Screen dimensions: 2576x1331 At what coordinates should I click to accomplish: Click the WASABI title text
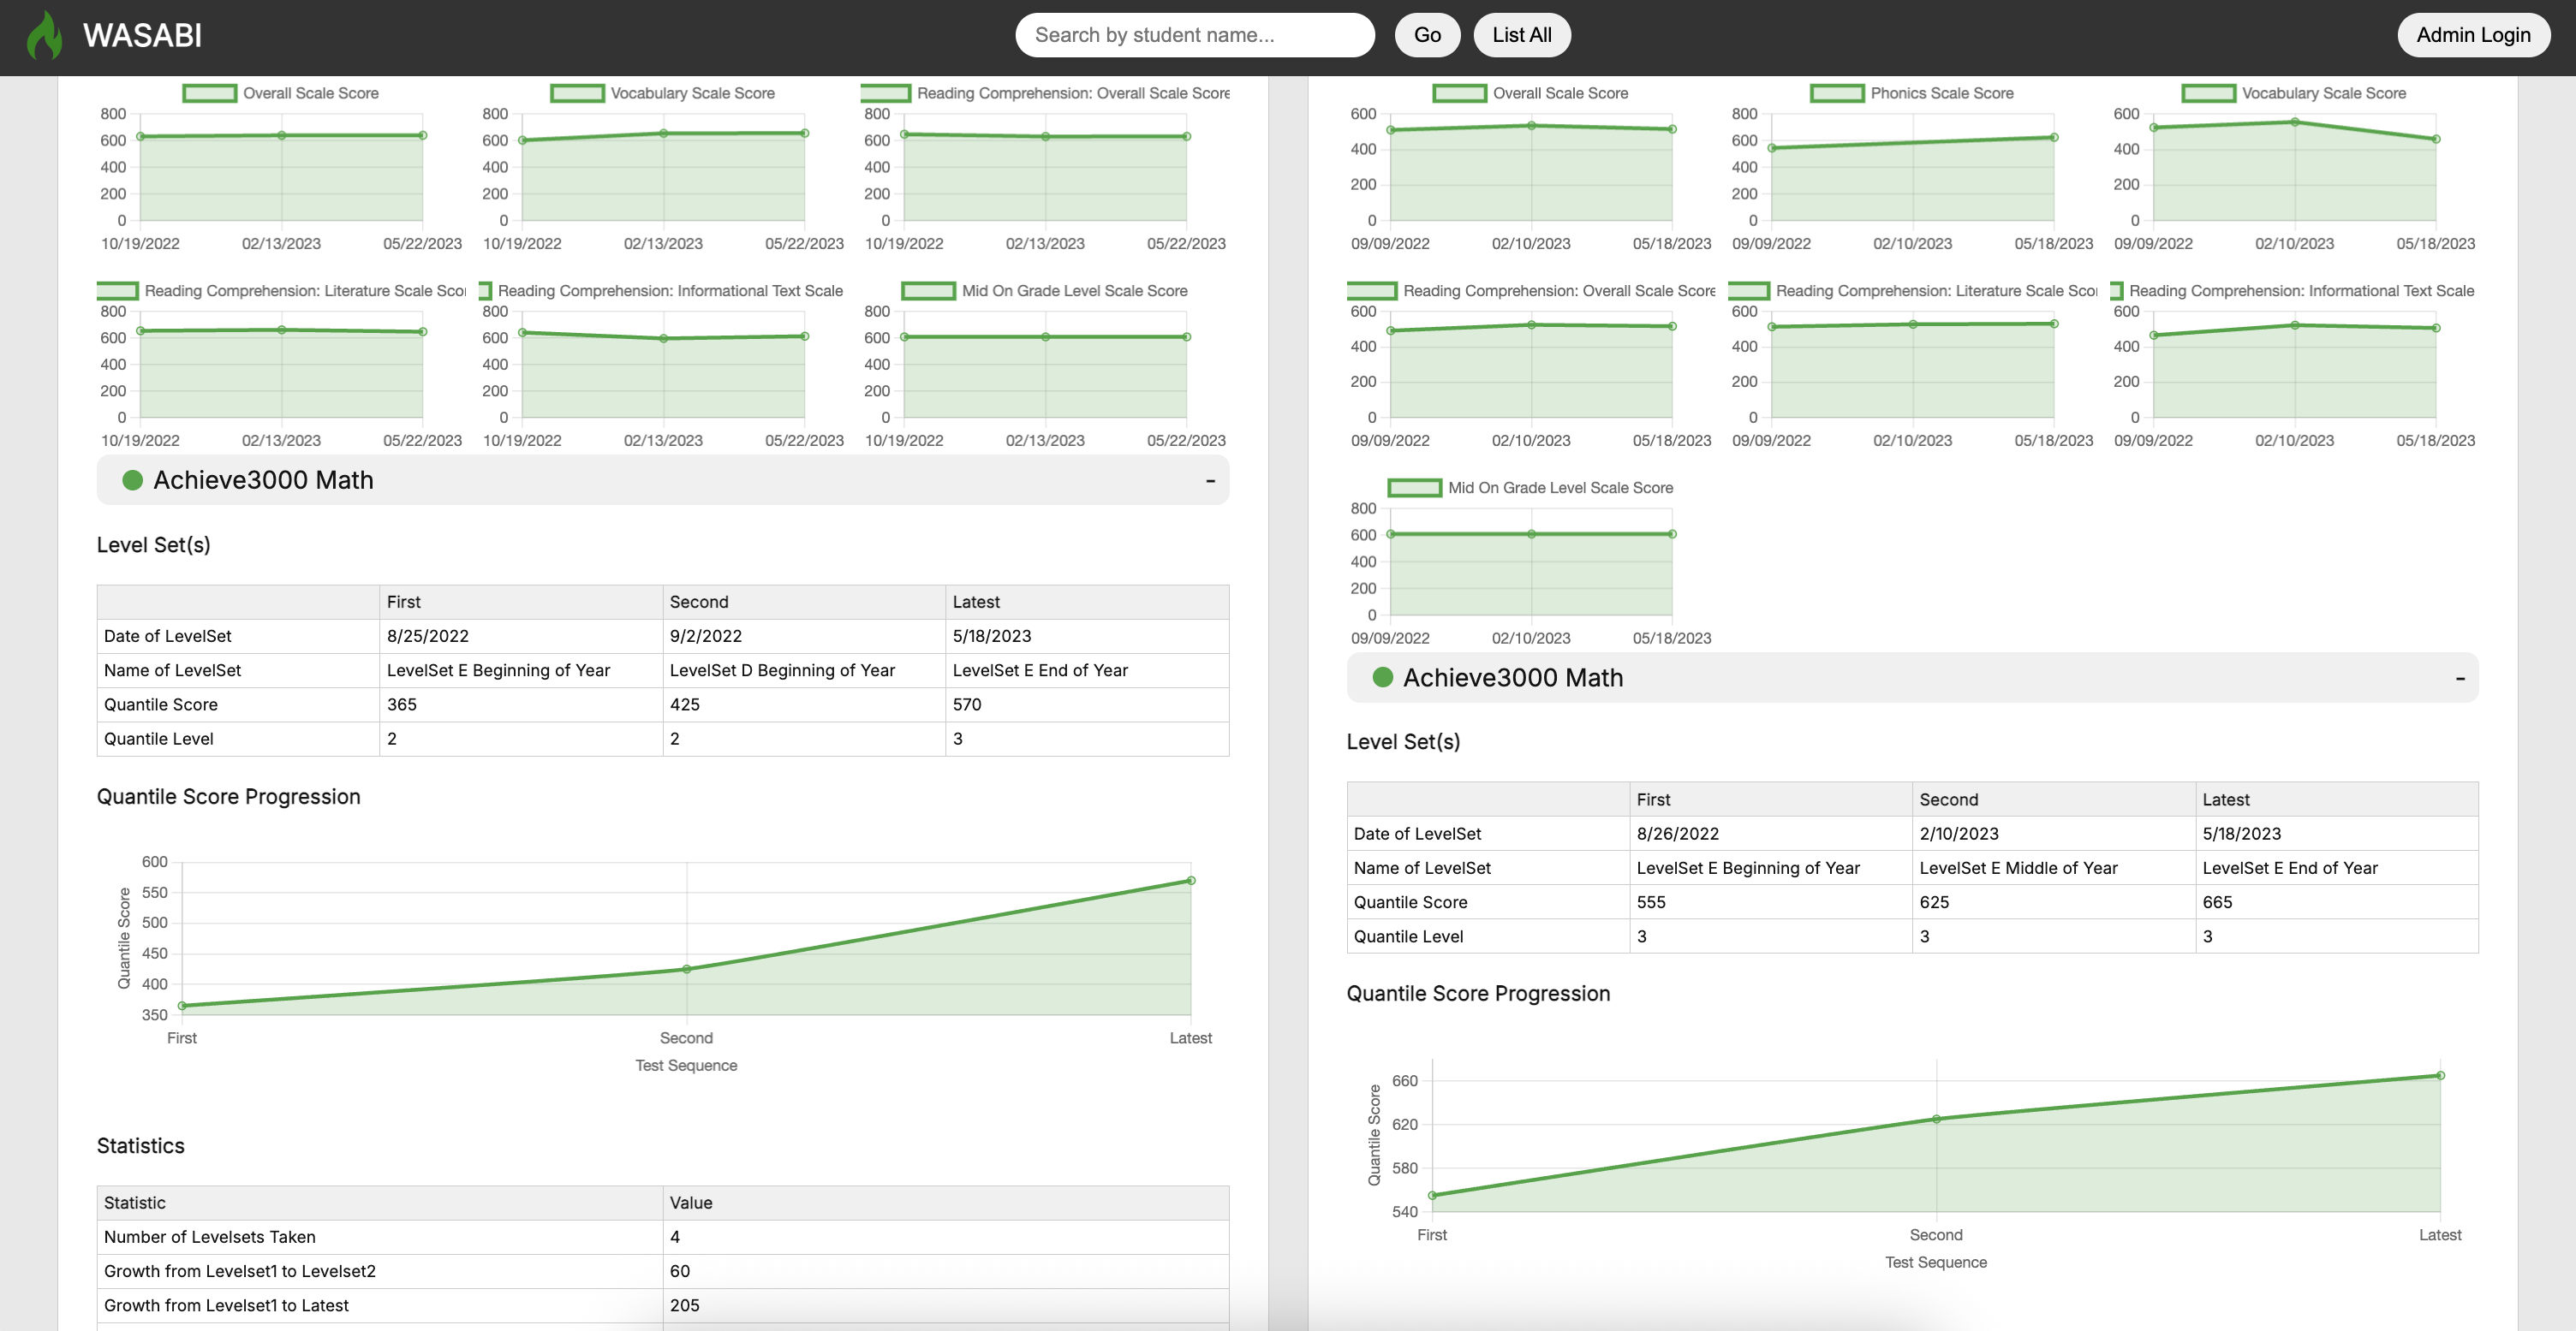coord(142,35)
